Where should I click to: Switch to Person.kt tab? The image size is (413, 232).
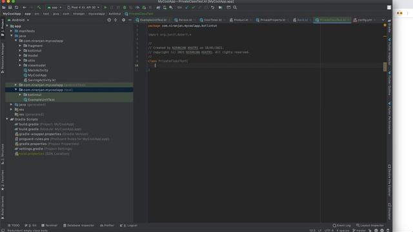click(x=185, y=20)
